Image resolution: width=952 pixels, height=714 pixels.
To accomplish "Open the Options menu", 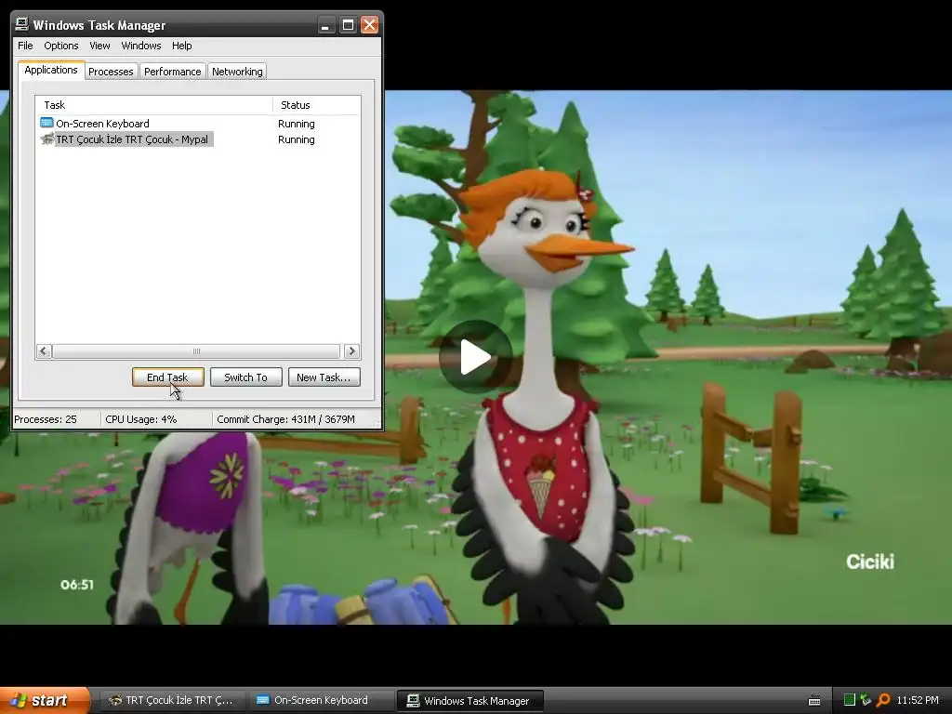I will click(x=60, y=46).
